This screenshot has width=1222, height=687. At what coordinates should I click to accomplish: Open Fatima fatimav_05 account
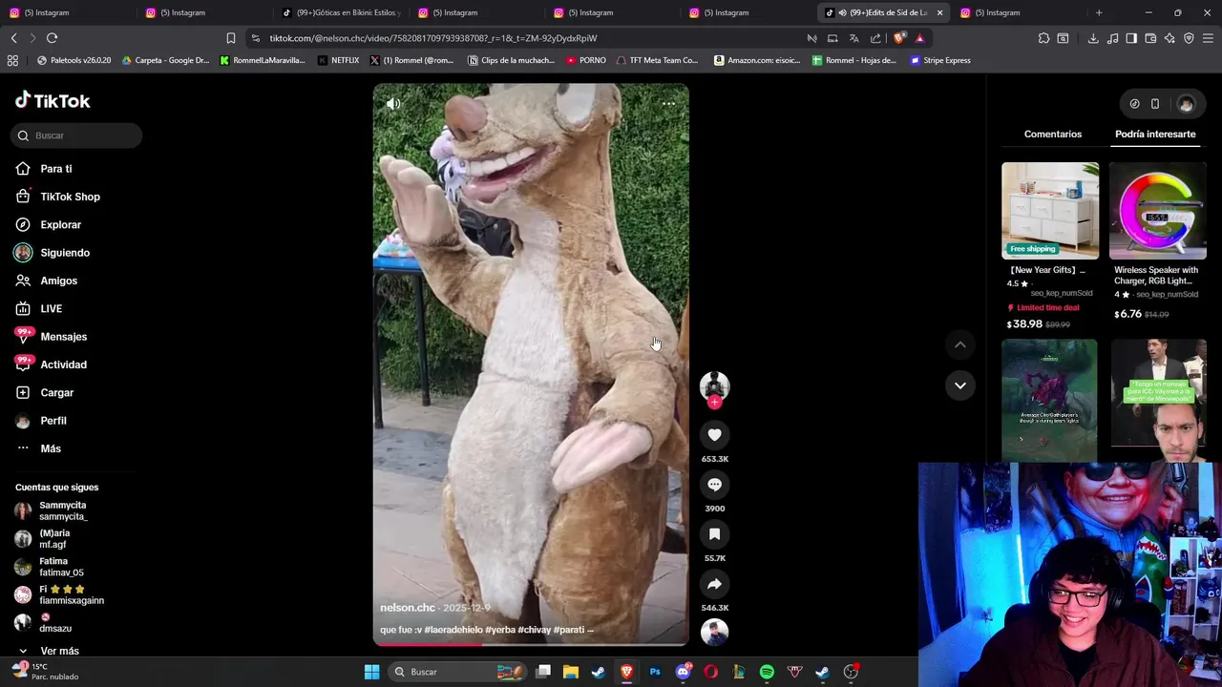pyautogui.click(x=61, y=567)
